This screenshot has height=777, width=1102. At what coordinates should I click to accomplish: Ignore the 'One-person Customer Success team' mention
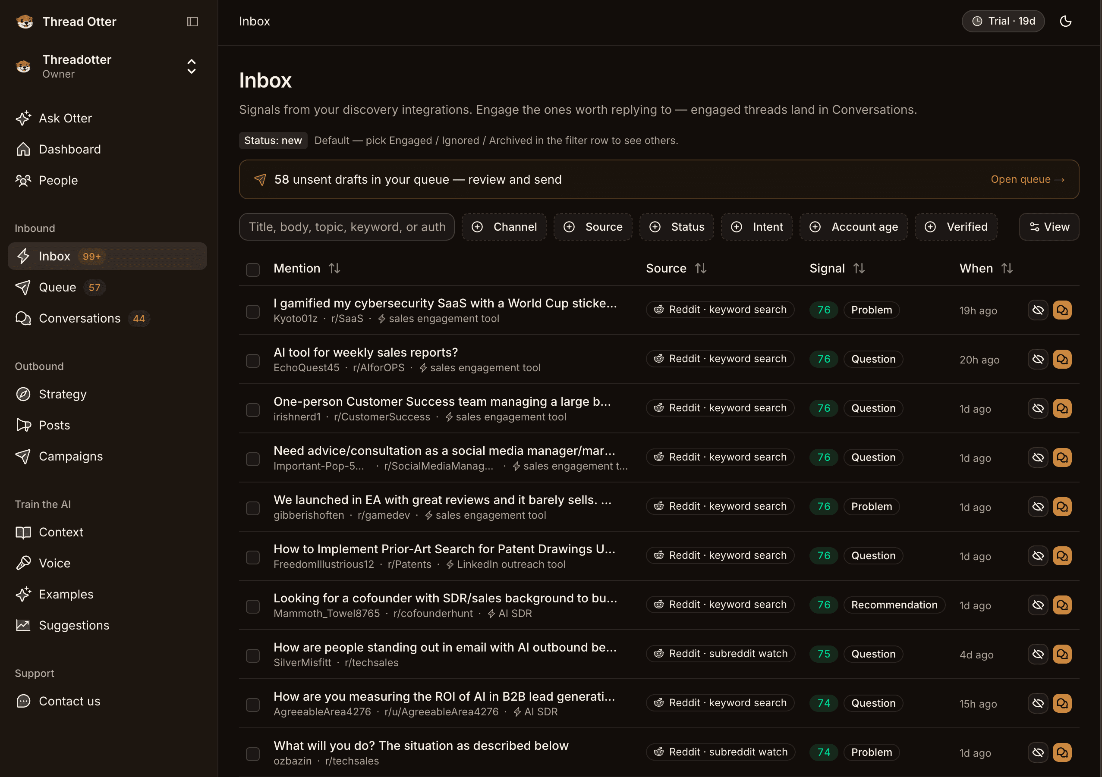pyautogui.click(x=1038, y=408)
